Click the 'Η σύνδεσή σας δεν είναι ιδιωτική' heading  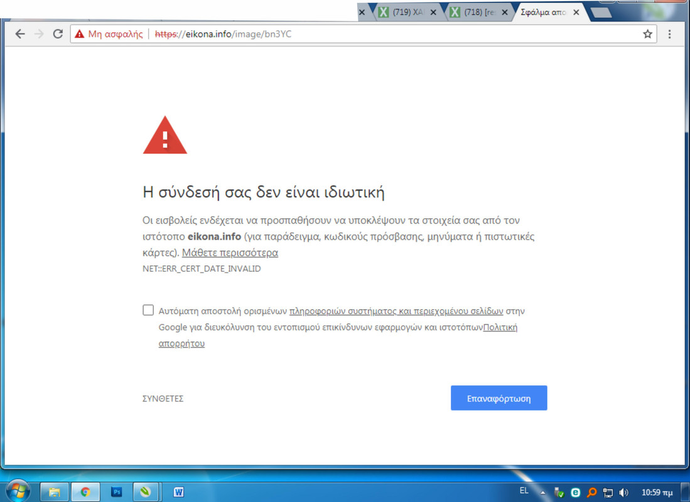click(x=264, y=192)
